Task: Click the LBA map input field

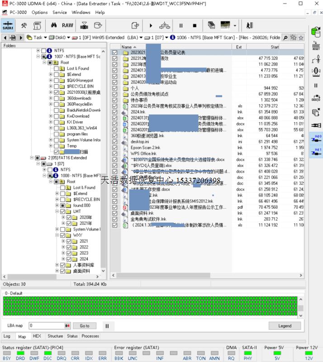Action: coord(46,326)
